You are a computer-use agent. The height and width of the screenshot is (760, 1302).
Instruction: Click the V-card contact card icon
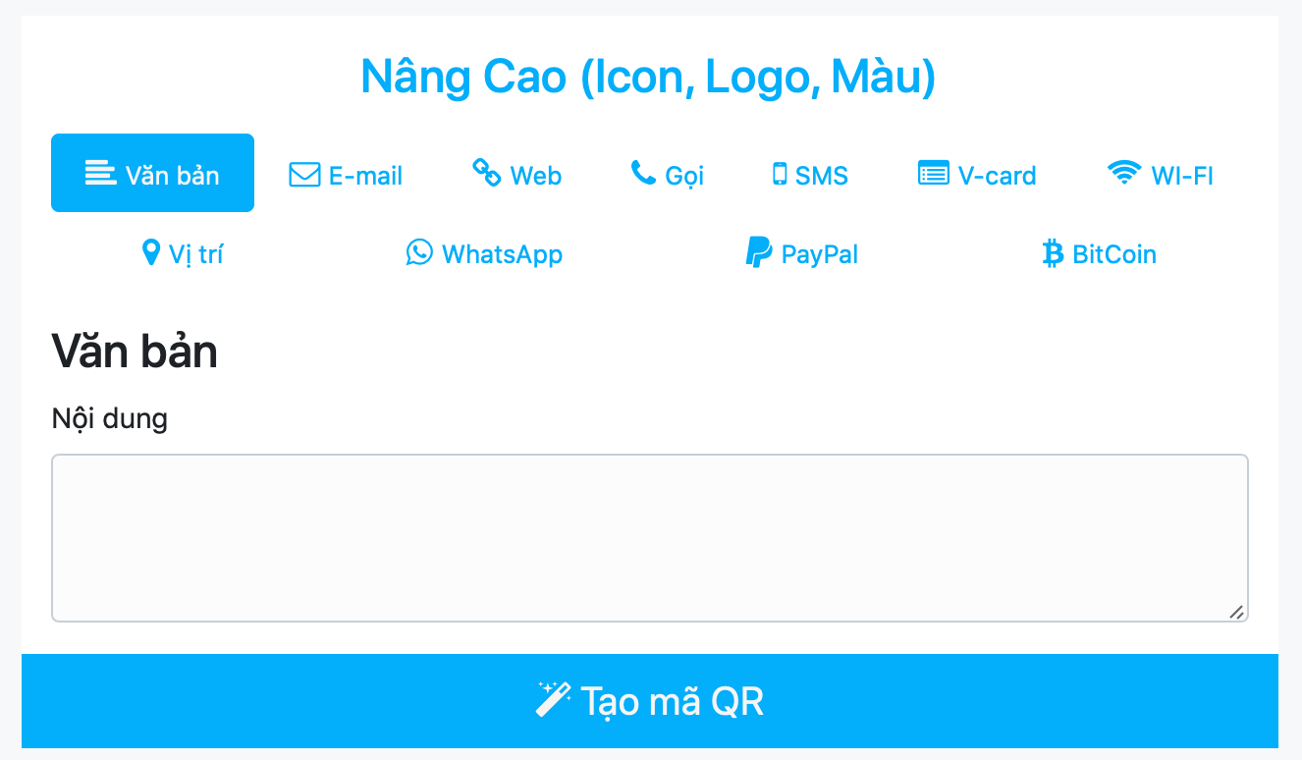click(x=934, y=174)
